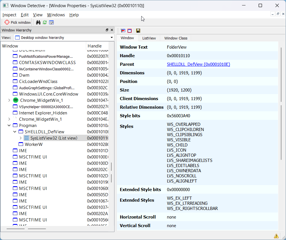Activate the Pick window crosshair tool

tap(17, 22)
